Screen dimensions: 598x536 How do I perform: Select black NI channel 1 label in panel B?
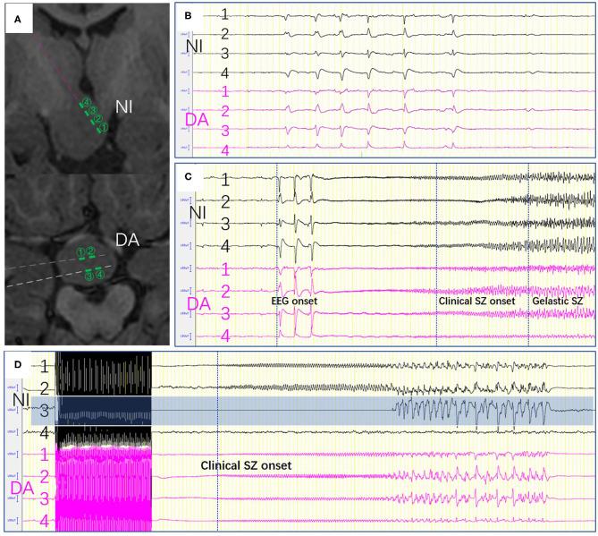coord(224,15)
